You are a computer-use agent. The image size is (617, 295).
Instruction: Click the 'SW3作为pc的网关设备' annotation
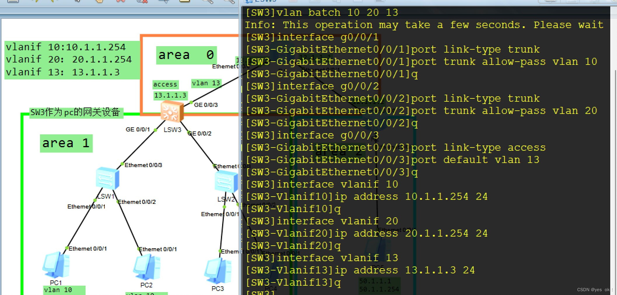76,112
